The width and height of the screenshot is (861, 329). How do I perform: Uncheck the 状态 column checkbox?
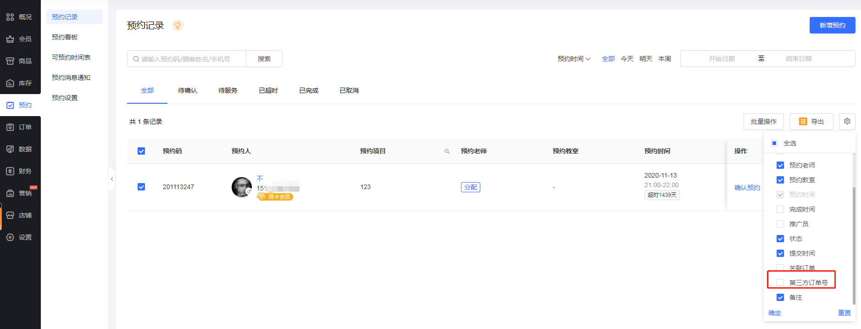pyautogui.click(x=780, y=239)
